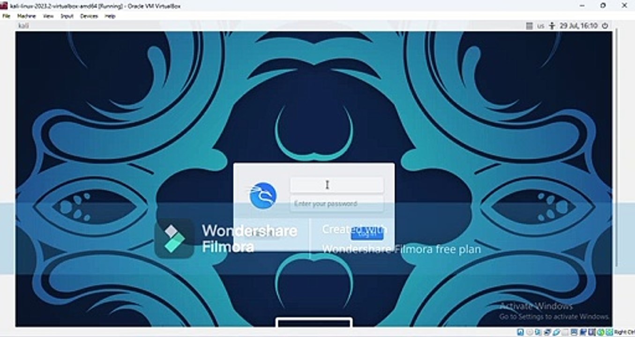Click the 'kali' hostname label
The width and height of the screenshot is (635, 337).
[x=23, y=25]
